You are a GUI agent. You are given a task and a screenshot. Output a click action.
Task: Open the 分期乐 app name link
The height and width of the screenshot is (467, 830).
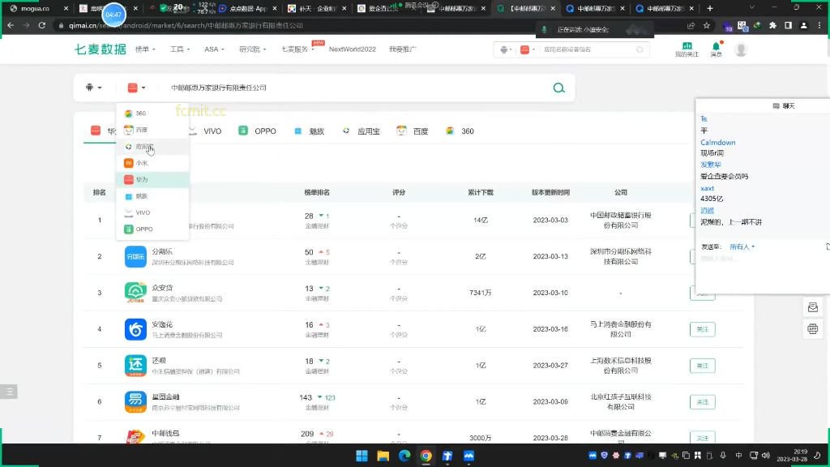[x=162, y=251]
